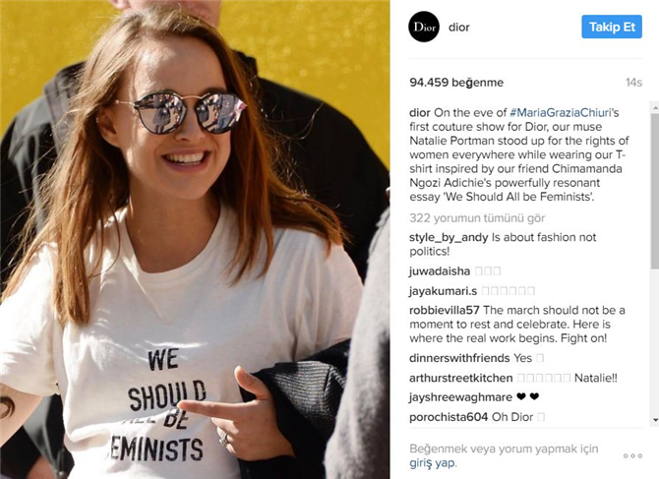Open commenter juwadaisha's profile
This screenshot has width=659, height=479.
(x=440, y=271)
